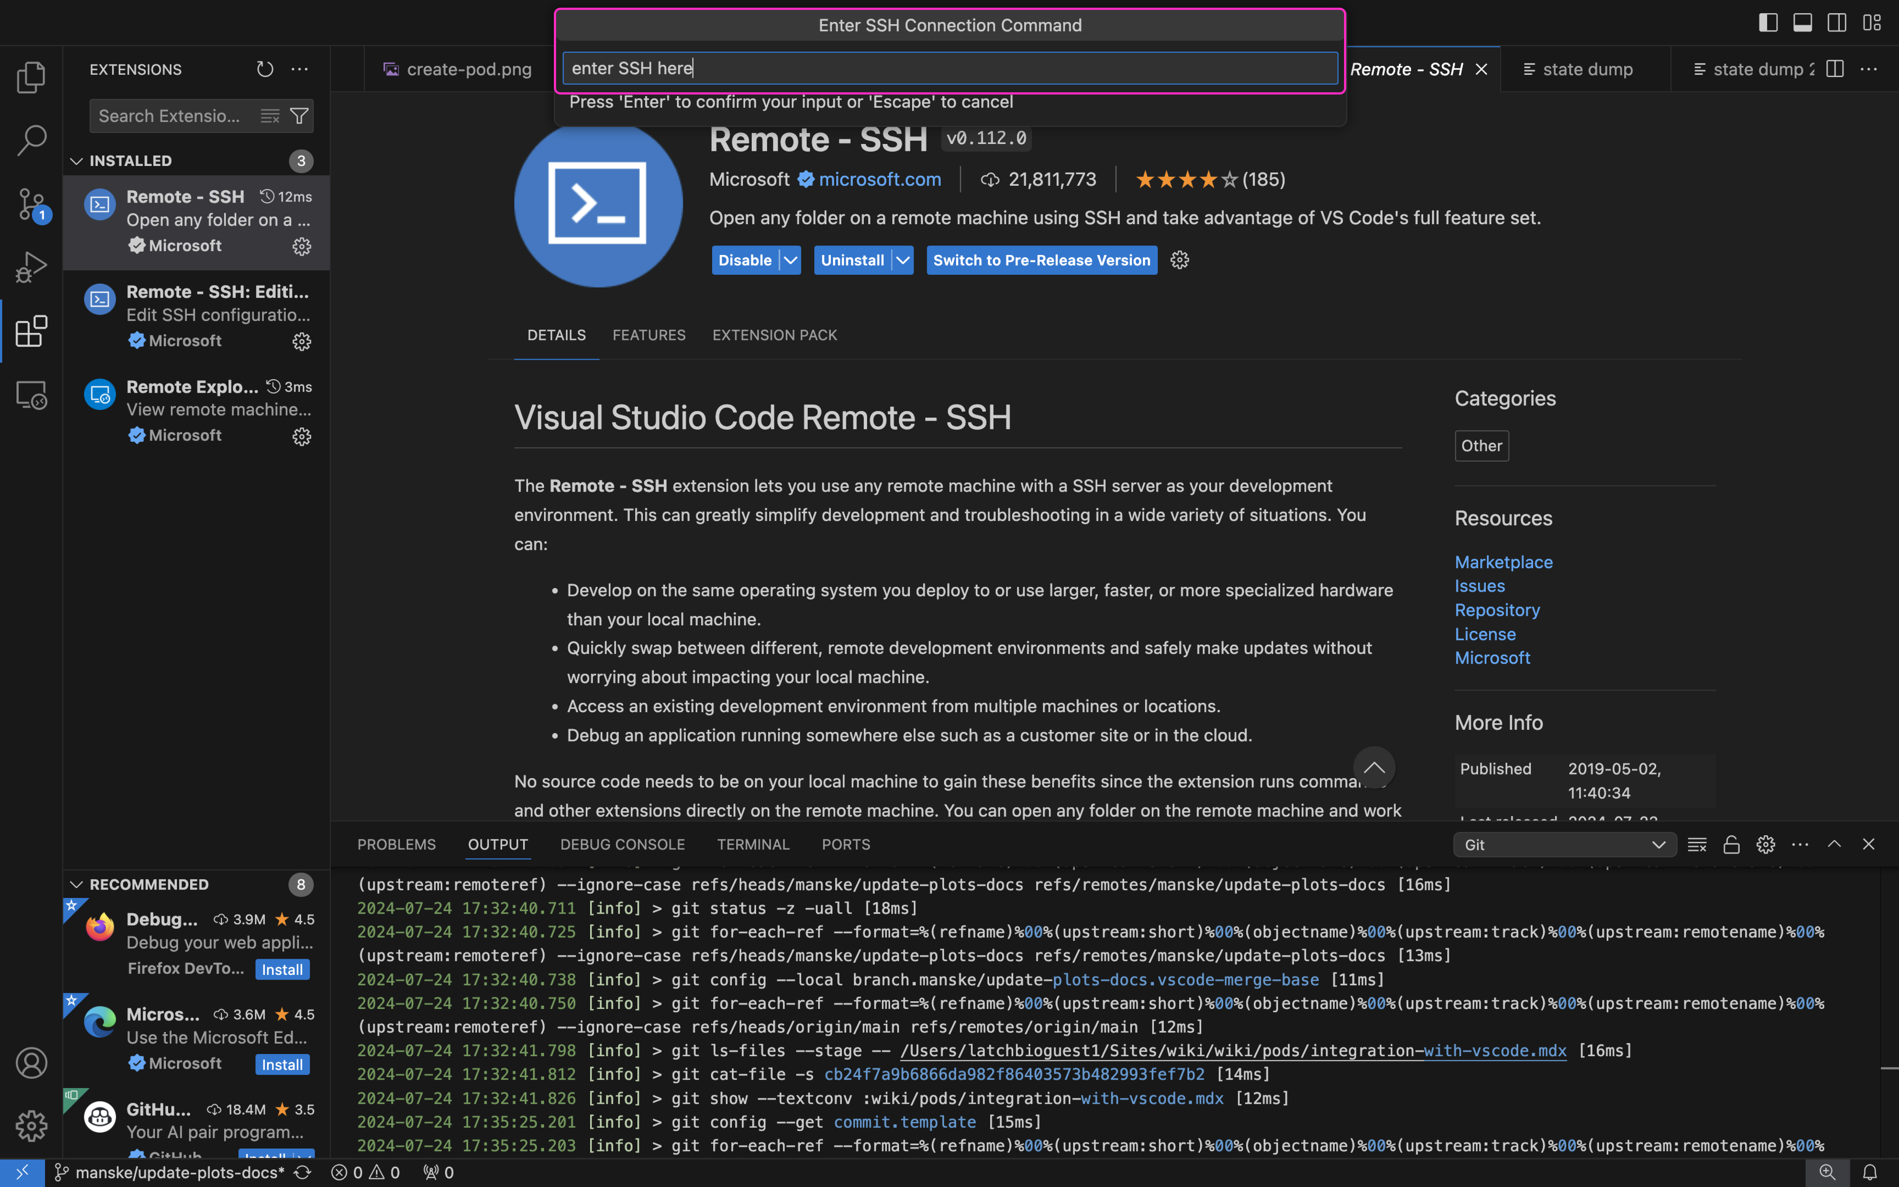This screenshot has height=1187, width=1899.
Task: Open the Explorer view in activity bar
Action: pyautogui.click(x=32, y=77)
